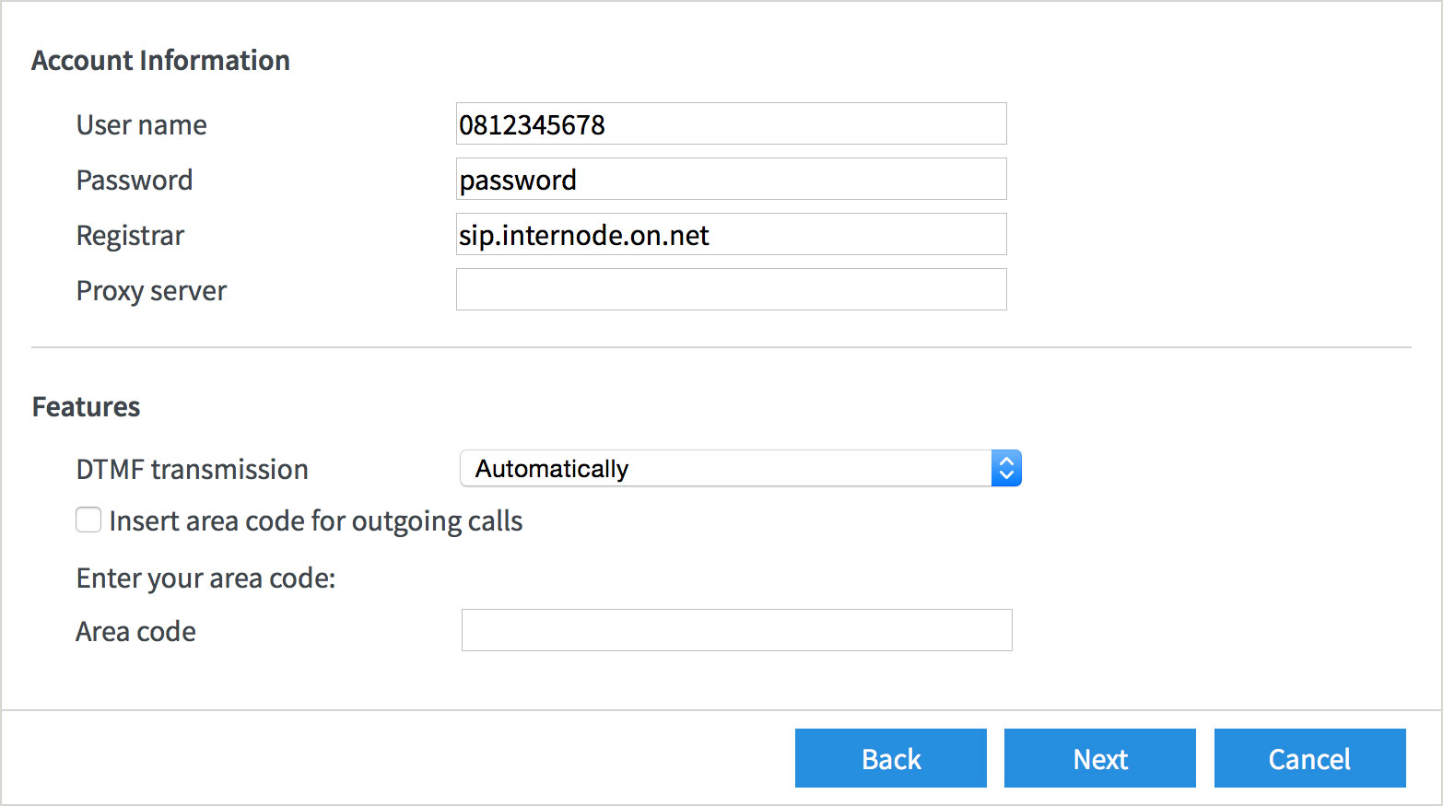
Task: Click the DTMF transmission label
Action: click(x=192, y=469)
